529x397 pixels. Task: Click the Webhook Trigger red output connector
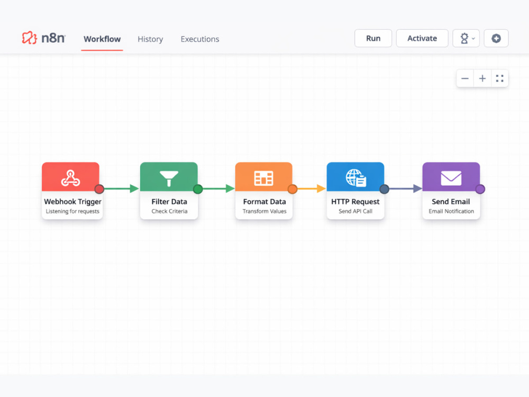tap(99, 189)
